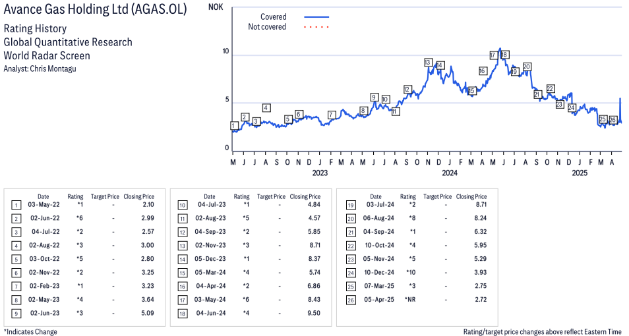Click the 2024 year label on axis
Screen dimensions: 629x336
[450, 173]
